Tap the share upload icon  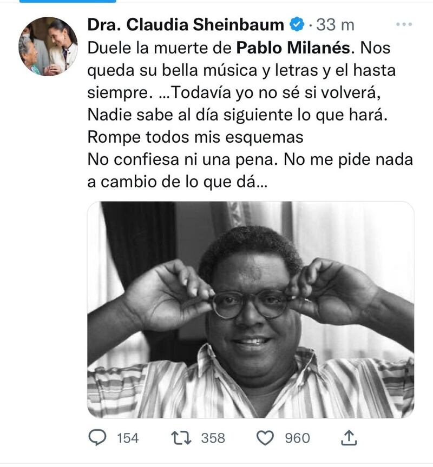[x=349, y=438]
